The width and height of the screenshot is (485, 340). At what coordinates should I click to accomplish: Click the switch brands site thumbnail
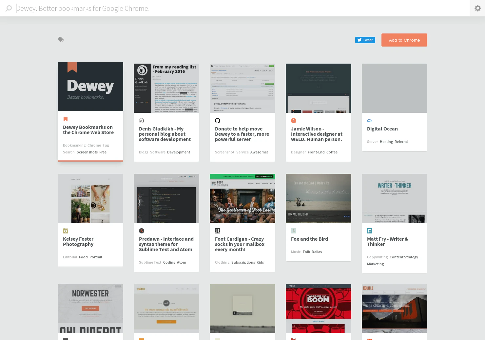pos(166,309)
